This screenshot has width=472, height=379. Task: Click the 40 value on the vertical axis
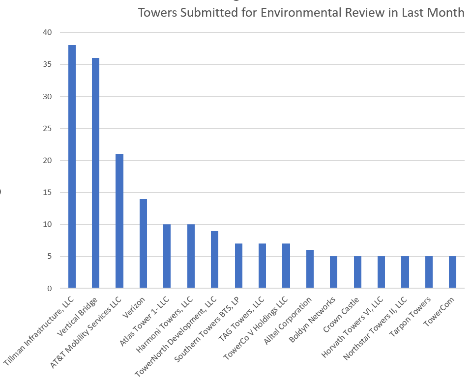pos(47,32)
